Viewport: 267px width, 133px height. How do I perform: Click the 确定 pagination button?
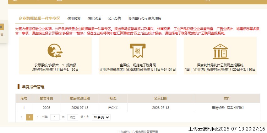click(73, 117)
